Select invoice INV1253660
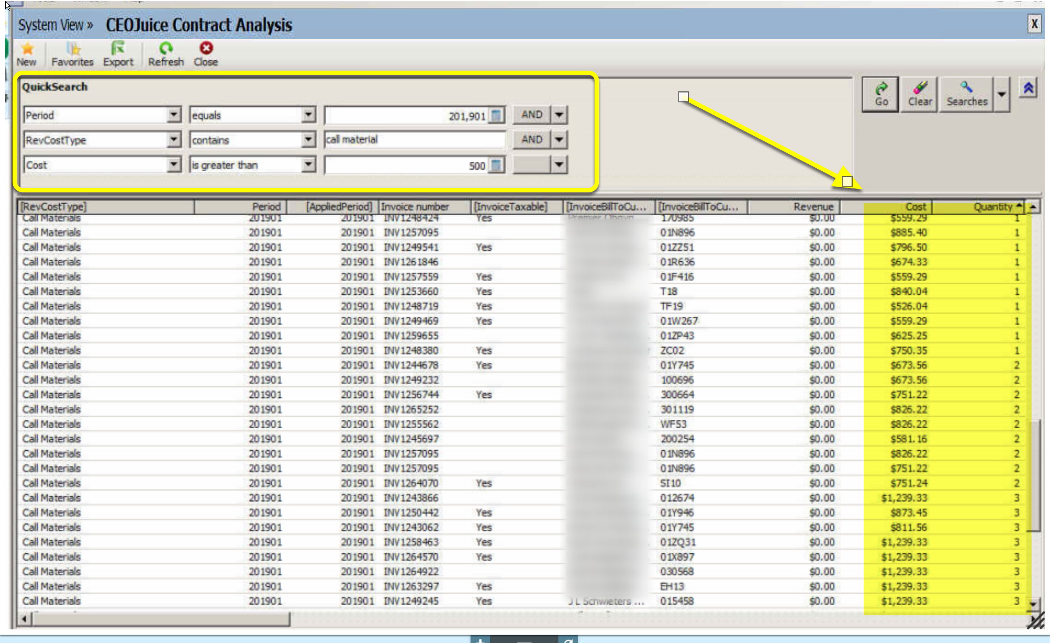 click(411, 291)
